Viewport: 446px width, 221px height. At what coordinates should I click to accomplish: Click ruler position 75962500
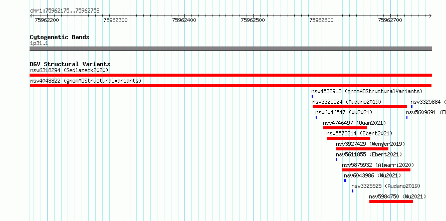pyautogui.click(x=253, y=20)
